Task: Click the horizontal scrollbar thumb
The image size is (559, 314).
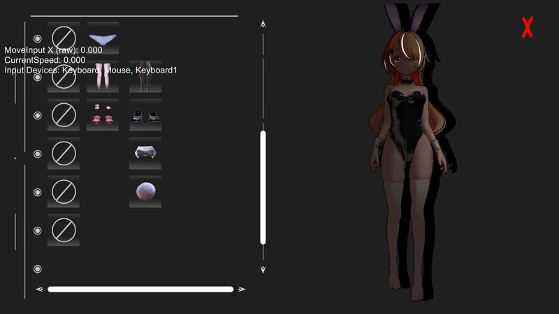Action: (x=140, y=289)
